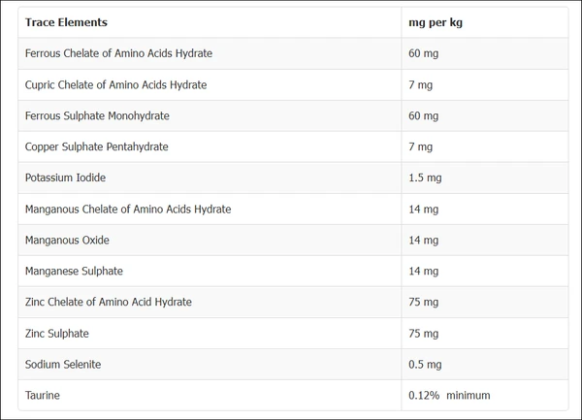
Task: Select the Potassium Iodide cell
Action: tap(65, 178)
